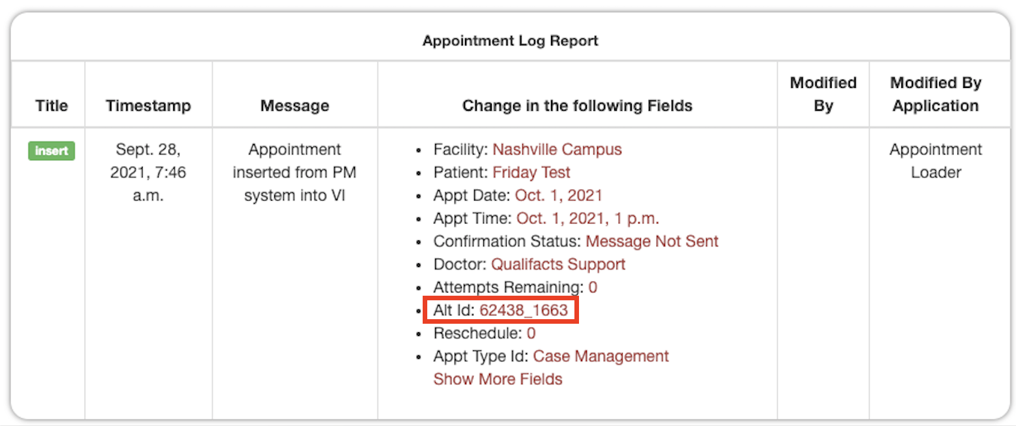Click the Reschedule value 0

pyautogui.click(x=531, y=334)
